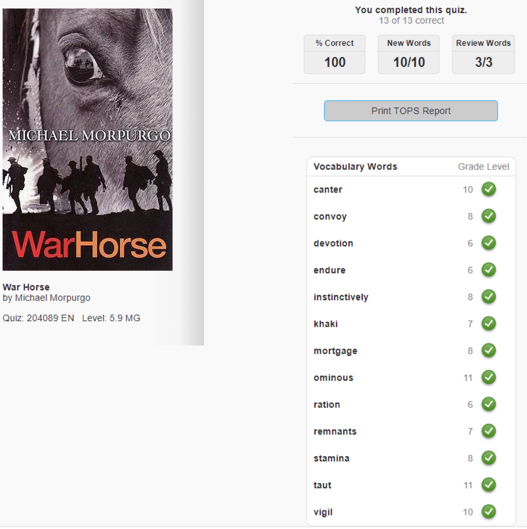Viewport: 527px width, 529px height.
Task: Open the War Horse book cover thumbnail
Action: pyautogui.click(x=87, y=139)
